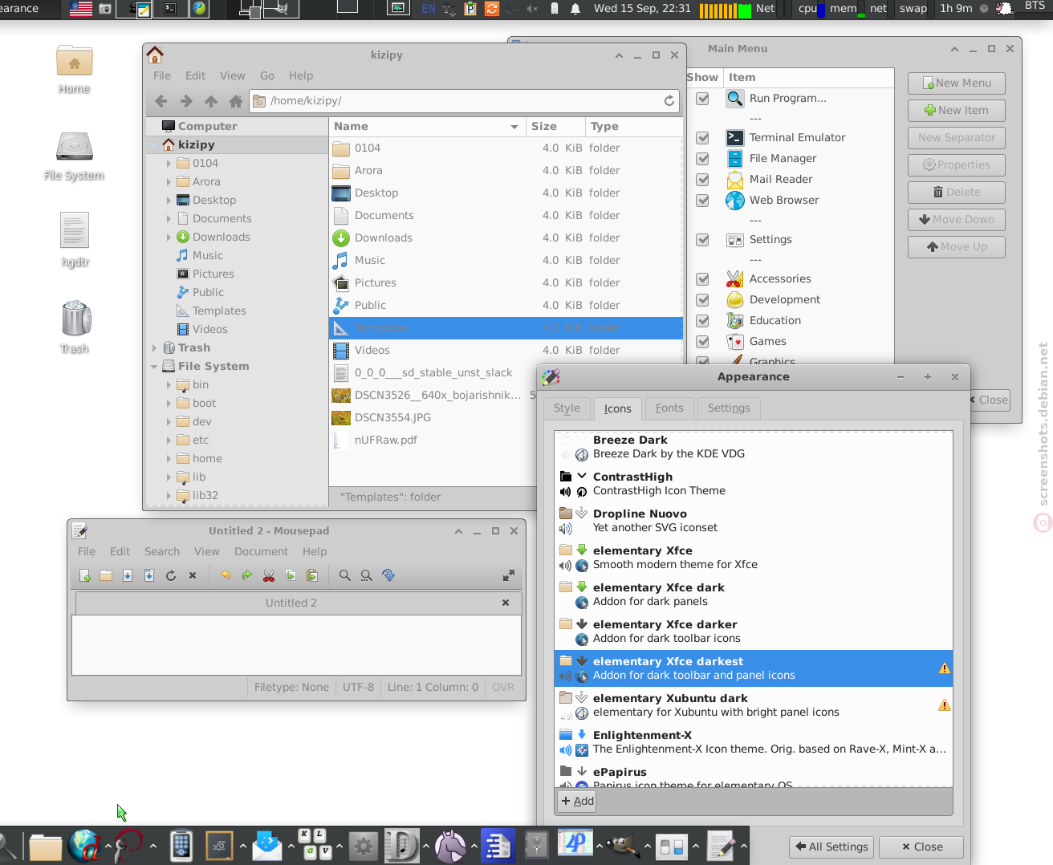Toggle Mousepad fullscreen with the arrows icon
This screenshot has height=865, width=1053.
(509, 575)
